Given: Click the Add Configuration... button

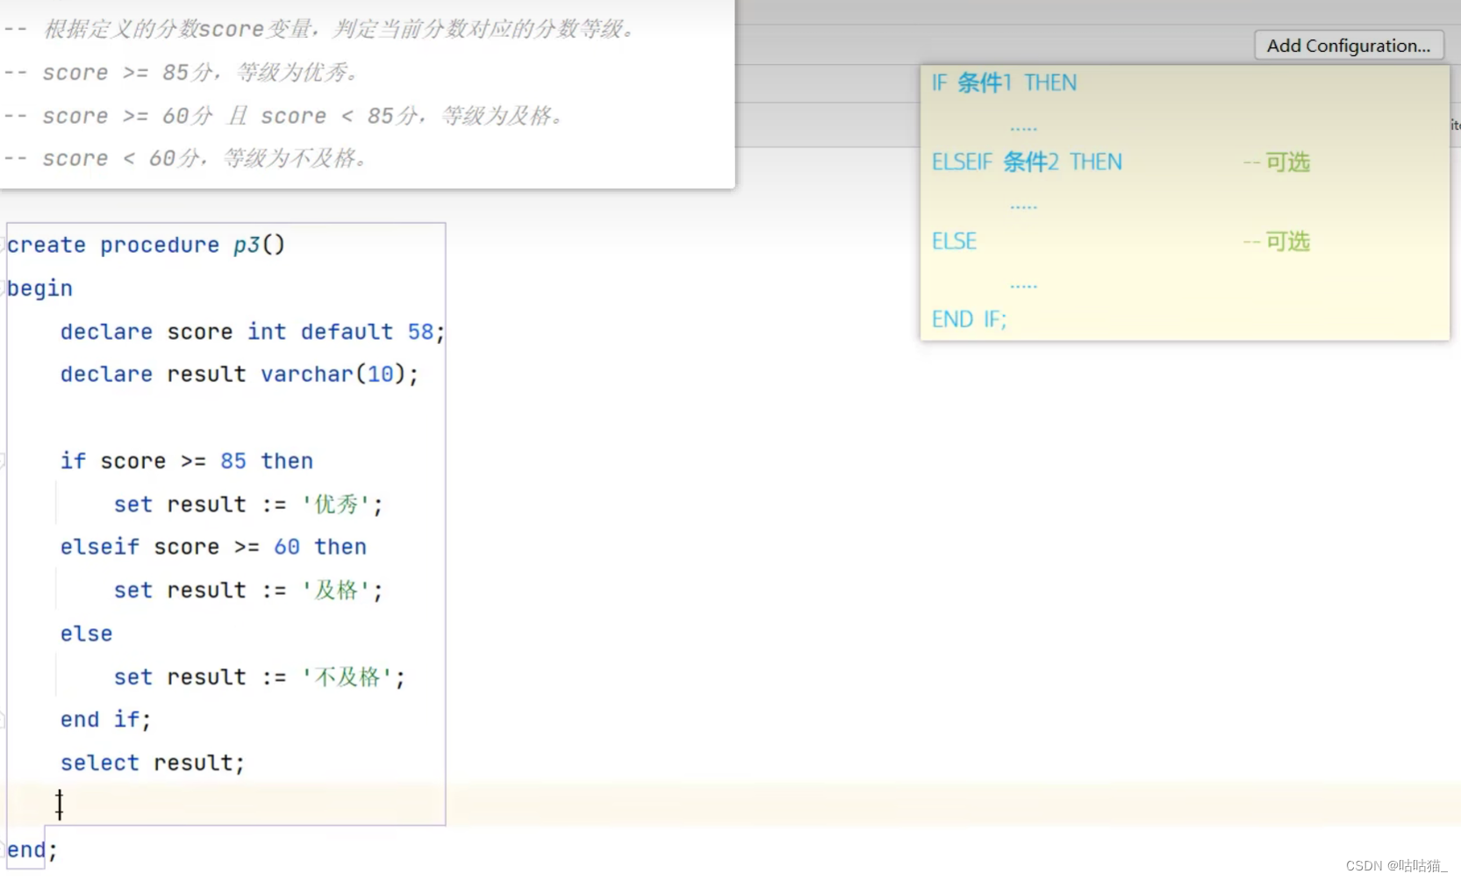Looking at the screenshot, I should click(x=1349, y=46).
